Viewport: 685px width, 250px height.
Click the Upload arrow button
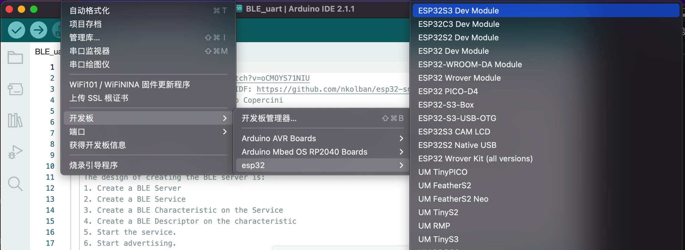coord(38,30)
